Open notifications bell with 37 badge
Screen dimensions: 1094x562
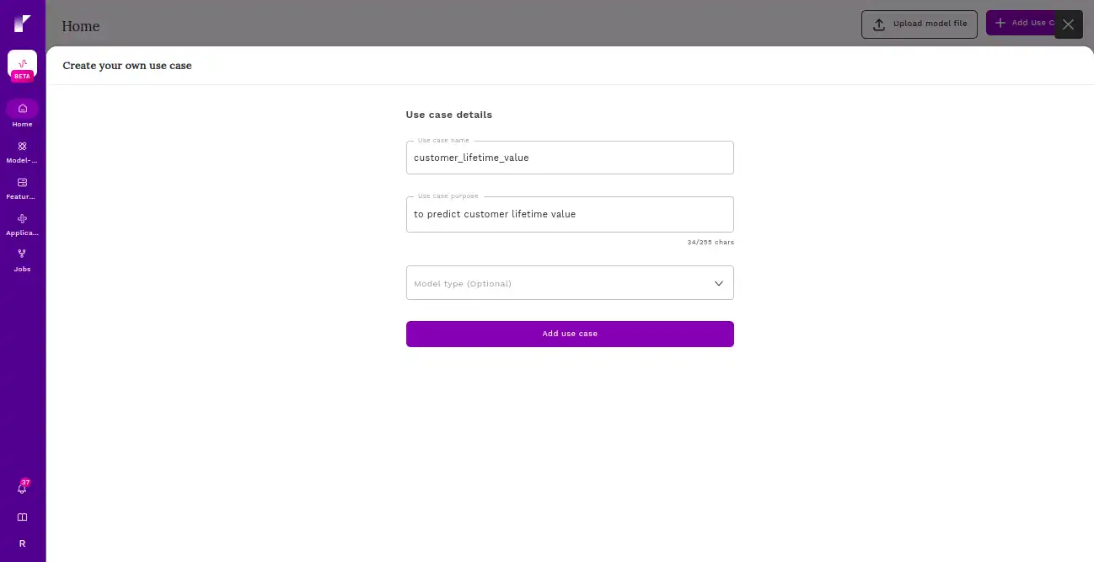tap(23, 488)
